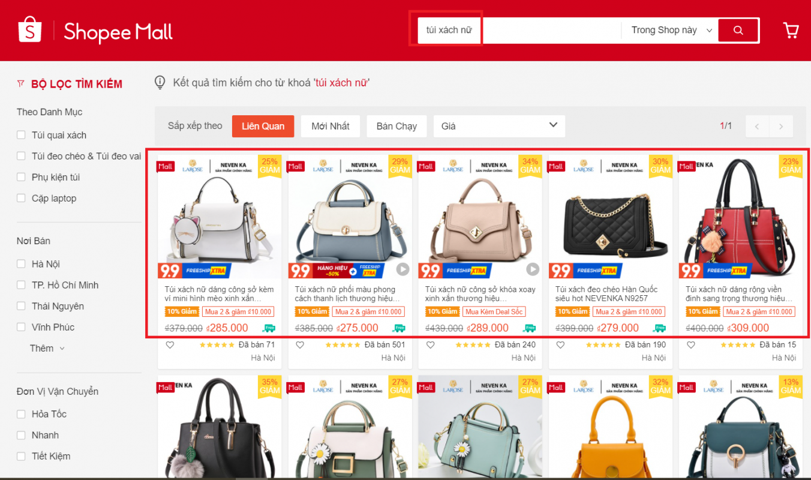Open the Giá price sort dropdown
The height and width of the screenshot is (480, 811).
tap(499, 126)
